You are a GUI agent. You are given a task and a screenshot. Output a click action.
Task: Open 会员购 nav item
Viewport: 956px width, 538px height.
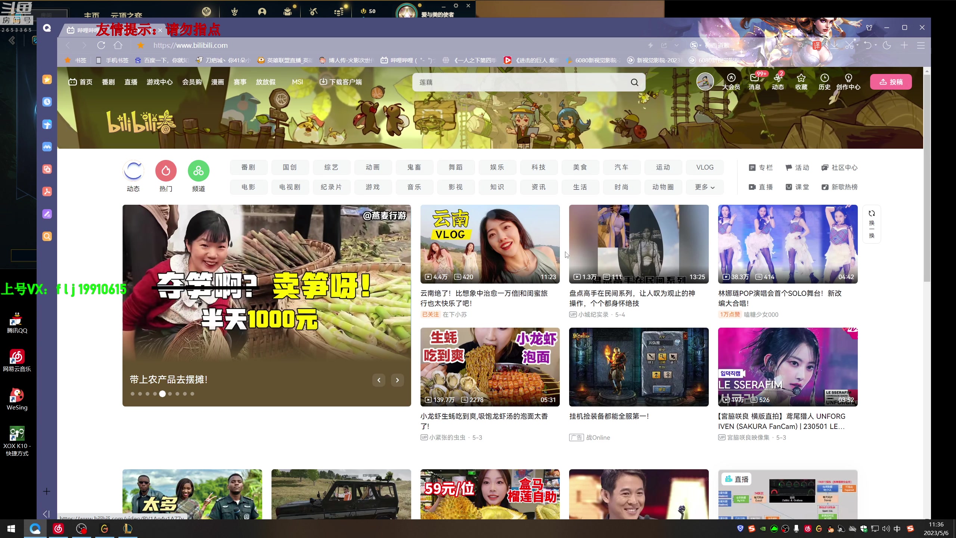pyautogui.click(x=192, y=82)
